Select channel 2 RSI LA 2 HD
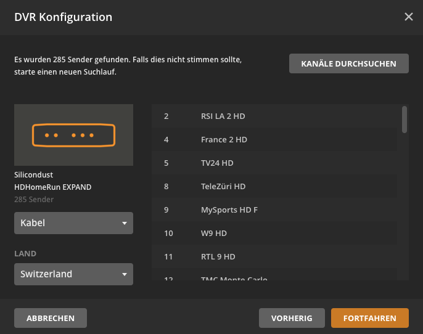 pos(274,116)
